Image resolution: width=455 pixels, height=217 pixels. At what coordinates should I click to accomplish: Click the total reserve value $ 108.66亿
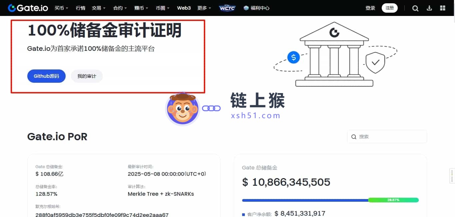(x=49, y=174)
